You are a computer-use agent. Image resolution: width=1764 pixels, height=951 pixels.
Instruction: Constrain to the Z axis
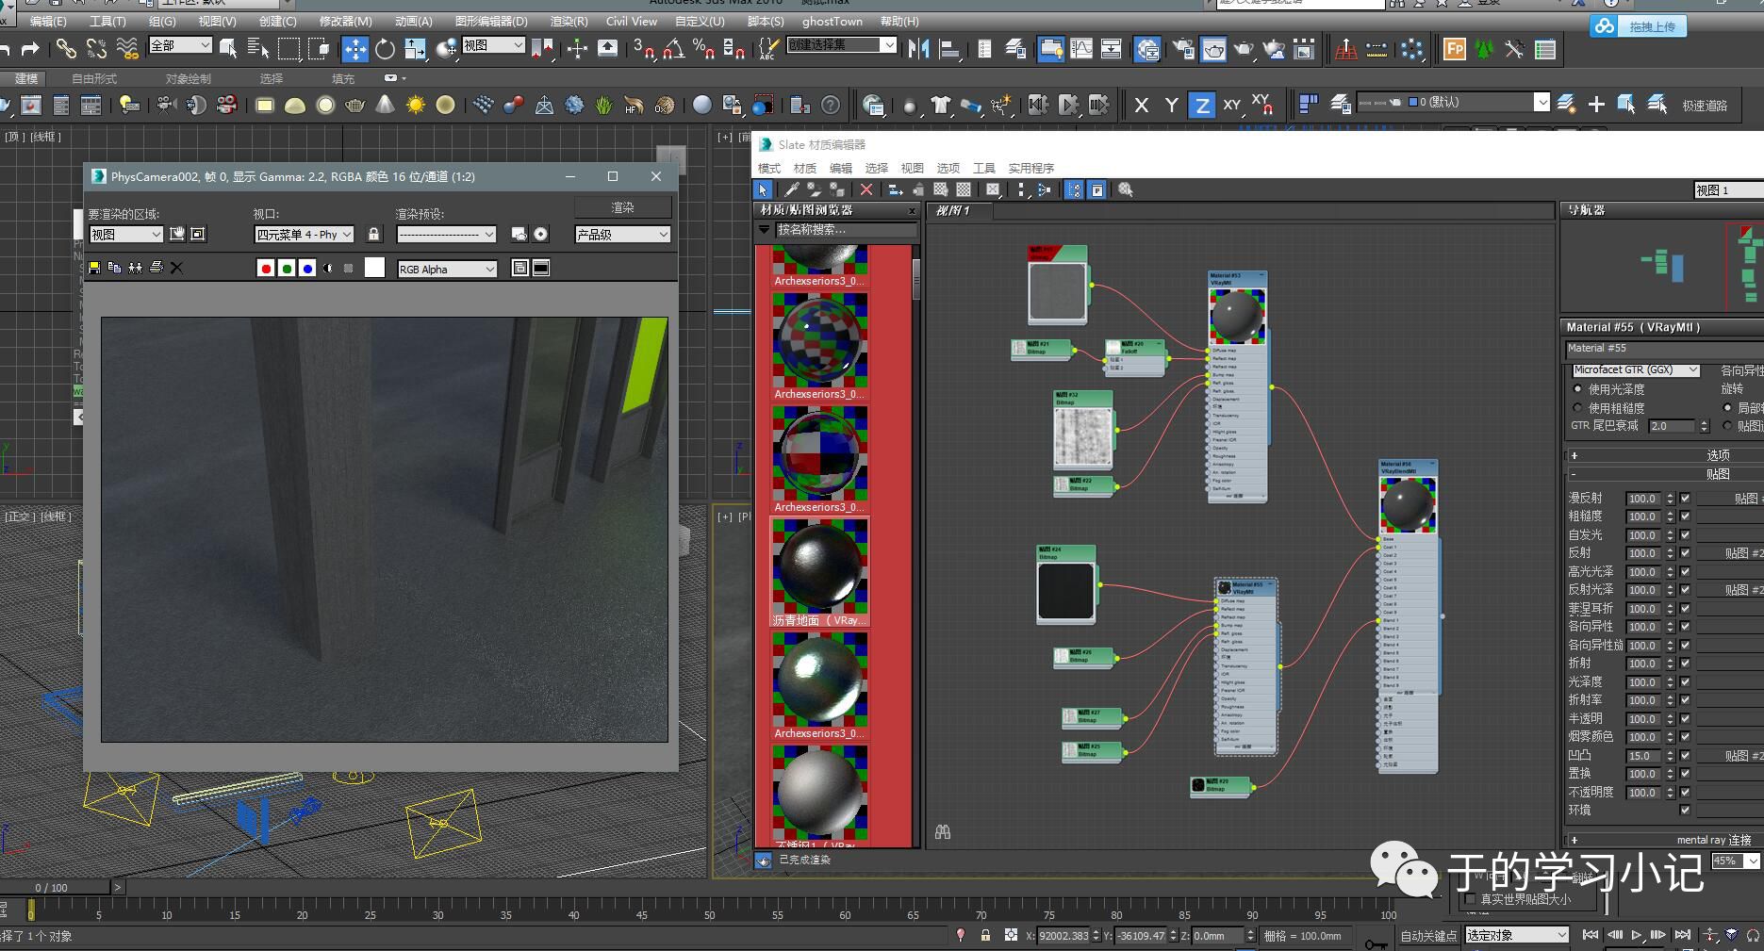click(x=1201, y=105)
